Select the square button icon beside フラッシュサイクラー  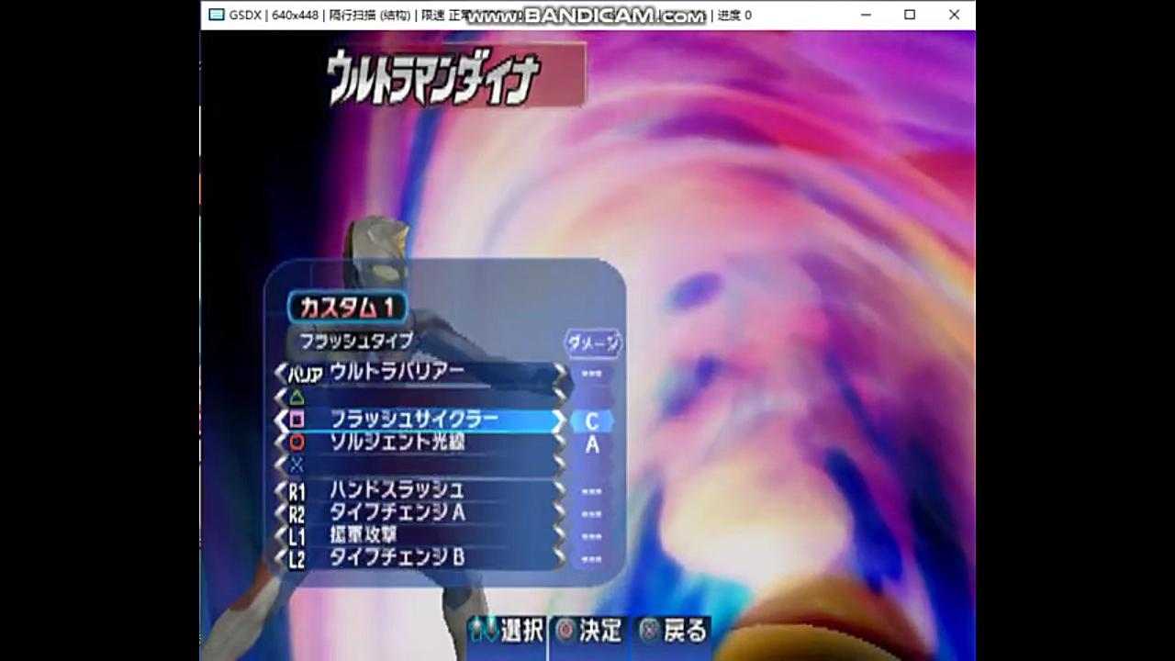click(297, 420)
